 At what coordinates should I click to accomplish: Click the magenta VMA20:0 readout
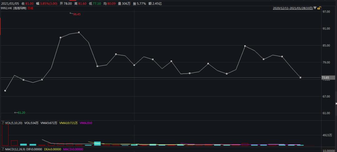point(86,123)
